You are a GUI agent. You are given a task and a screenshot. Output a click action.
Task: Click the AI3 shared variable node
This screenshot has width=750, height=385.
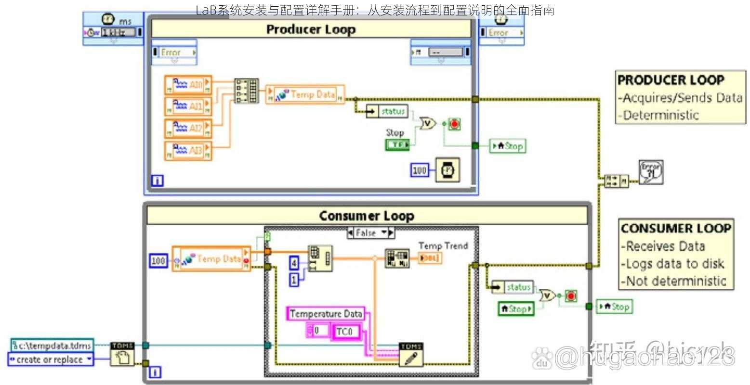click(x=188, y=151)
